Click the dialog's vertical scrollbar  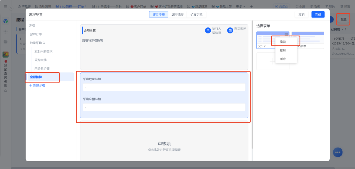252,85
